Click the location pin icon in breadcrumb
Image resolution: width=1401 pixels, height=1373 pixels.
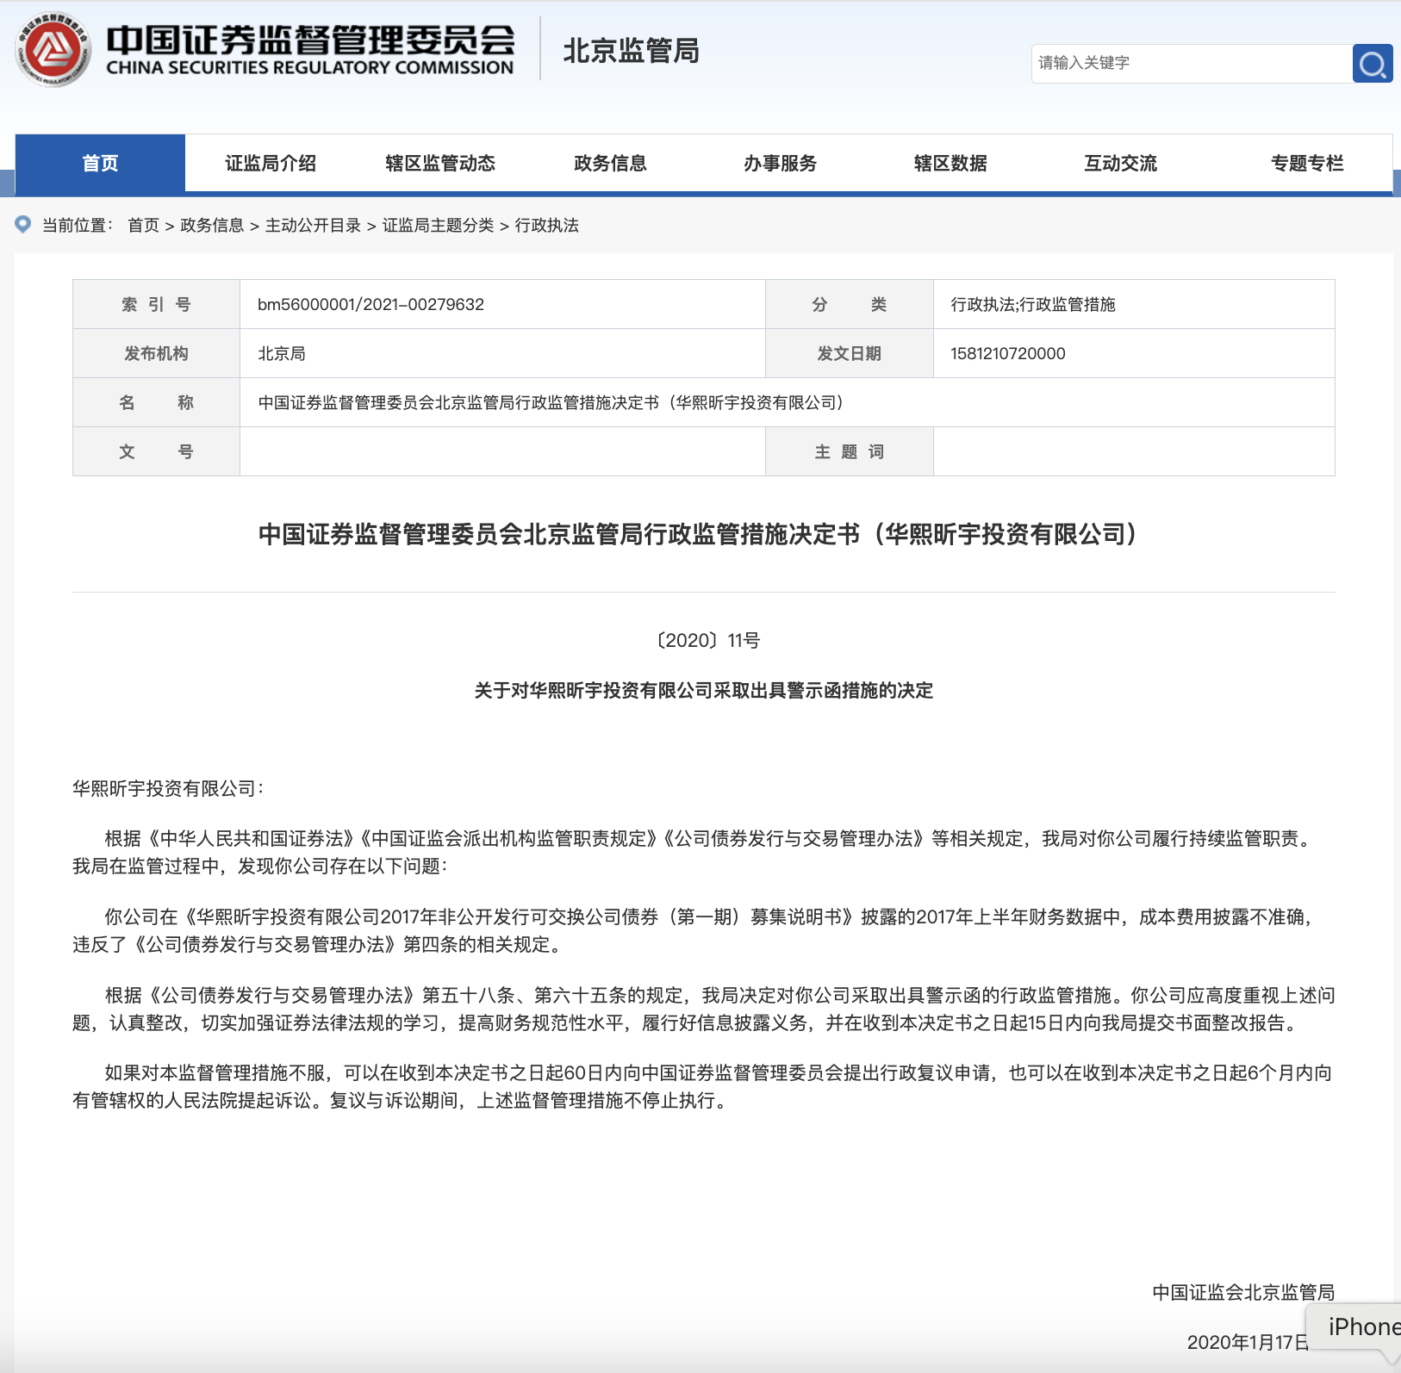pos(23,225)
